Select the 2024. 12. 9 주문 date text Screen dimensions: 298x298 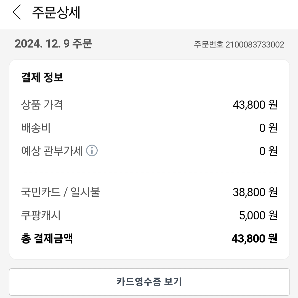53,44
